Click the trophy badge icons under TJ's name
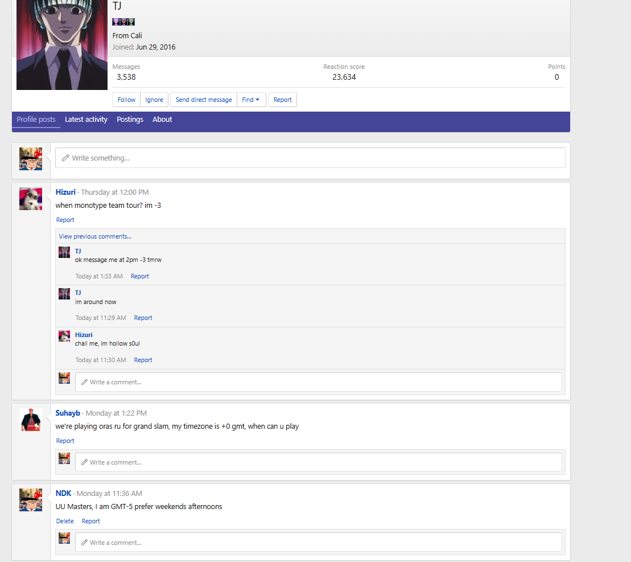The height and width of the screenshot is (562, 631). (x=123, y=22)
